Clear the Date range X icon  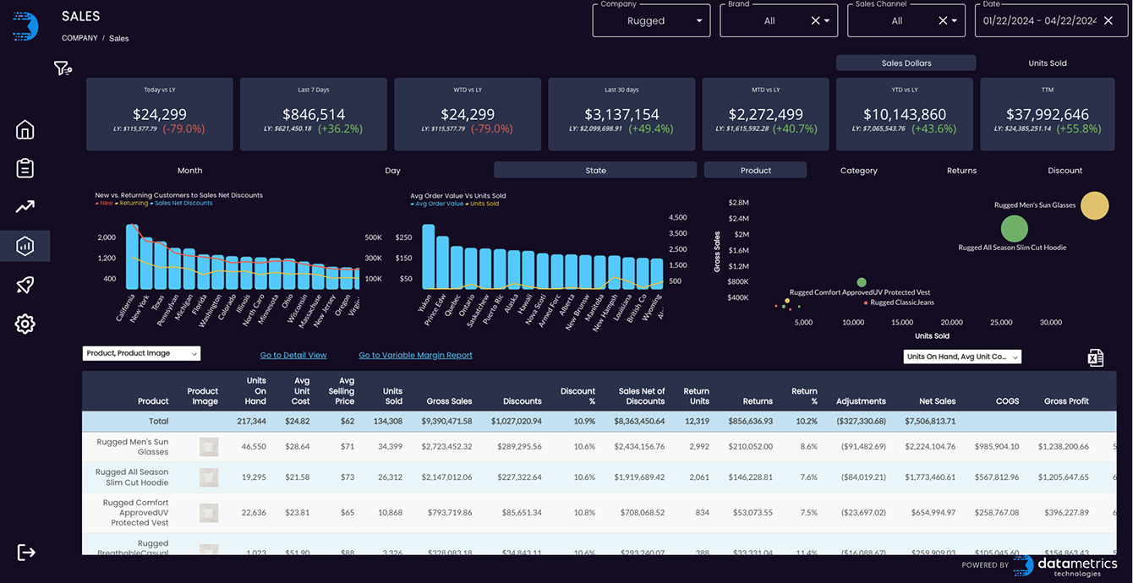pos(1108,21)
